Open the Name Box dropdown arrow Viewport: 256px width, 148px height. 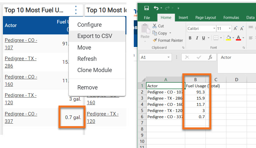pos(169,57)
